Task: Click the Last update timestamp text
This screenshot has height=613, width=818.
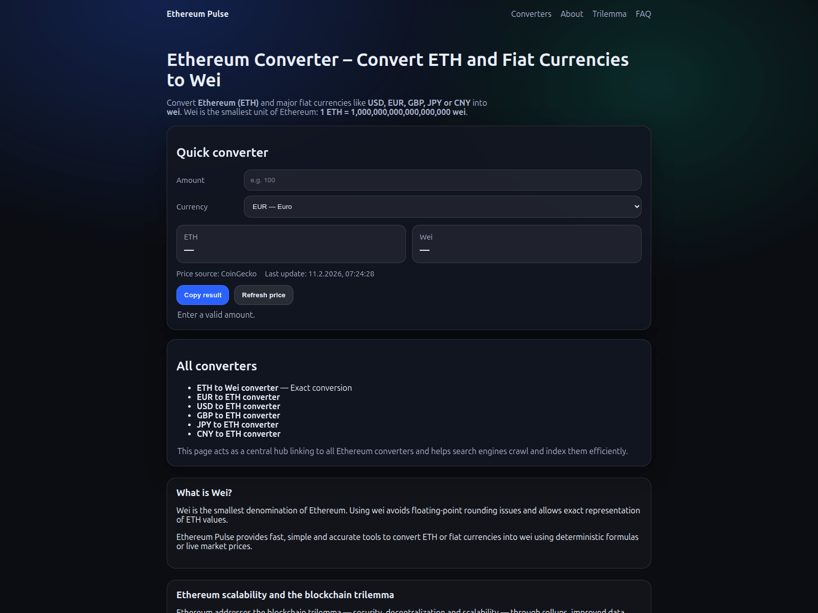Action: coord(319,274)
